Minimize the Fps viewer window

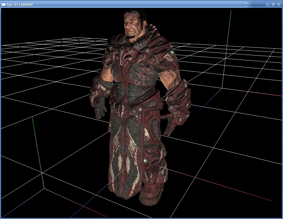(x=268, y=4)
